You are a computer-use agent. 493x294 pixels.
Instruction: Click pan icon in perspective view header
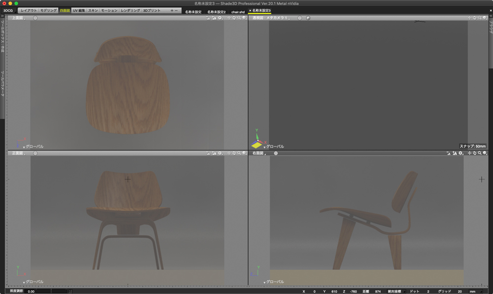(x=469, y=18)
